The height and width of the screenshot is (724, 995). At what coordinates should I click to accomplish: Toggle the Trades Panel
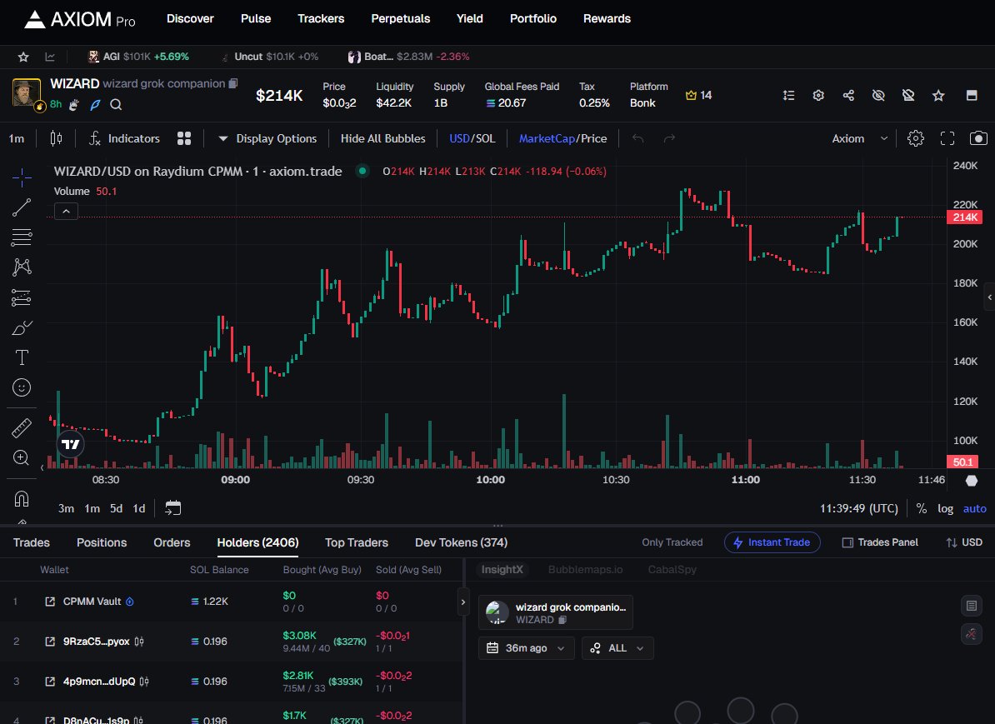tap(880, 542)
